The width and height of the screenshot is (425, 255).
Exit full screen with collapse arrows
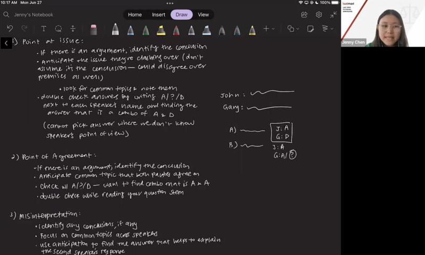click(334, 15)
